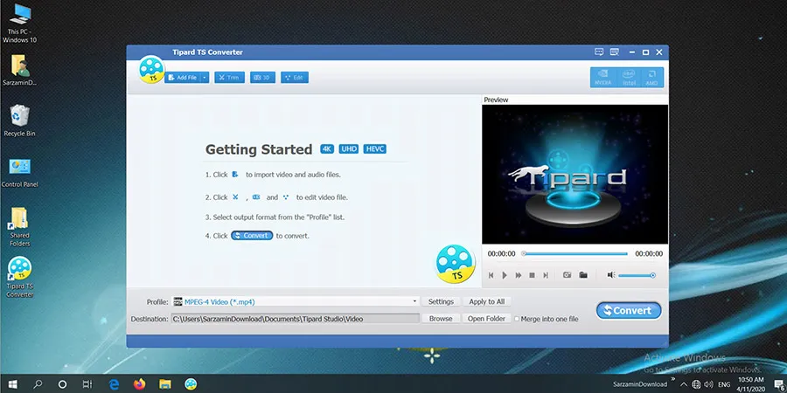Click the 4K badge
The image size is (787, 393).
(327, 148)
